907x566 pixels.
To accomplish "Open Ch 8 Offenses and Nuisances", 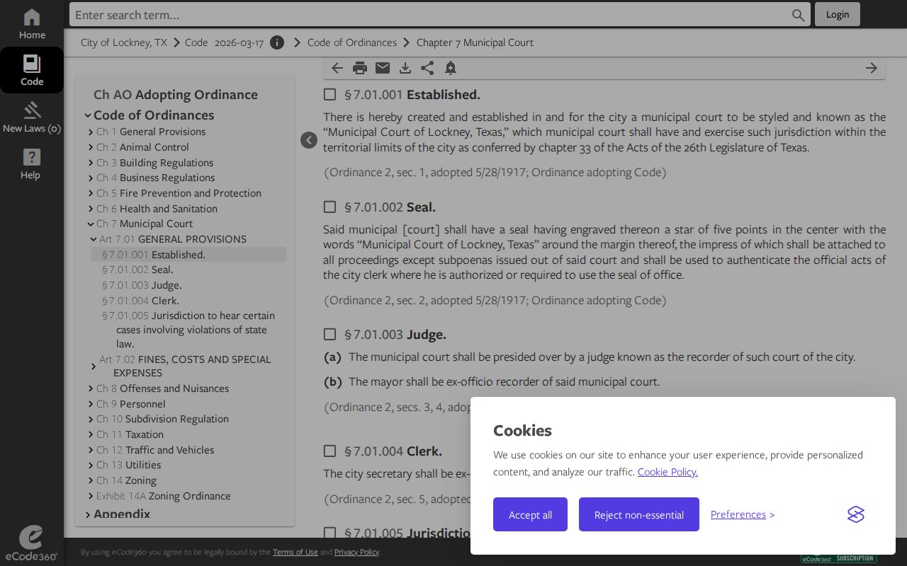I will [x=162, y=388].
